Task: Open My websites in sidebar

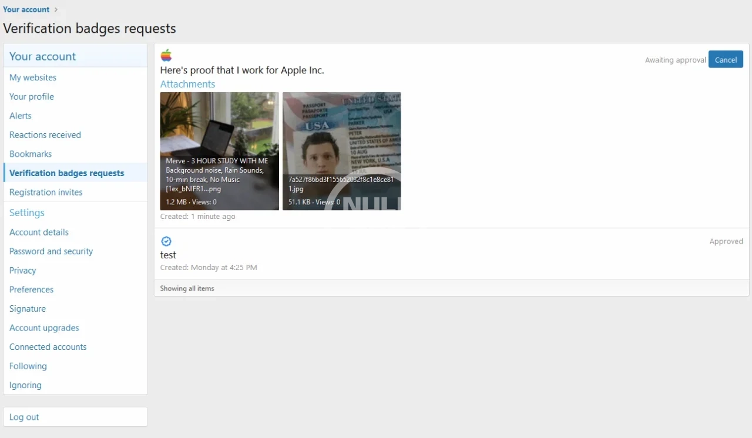Action: click(x=33, y=78)
